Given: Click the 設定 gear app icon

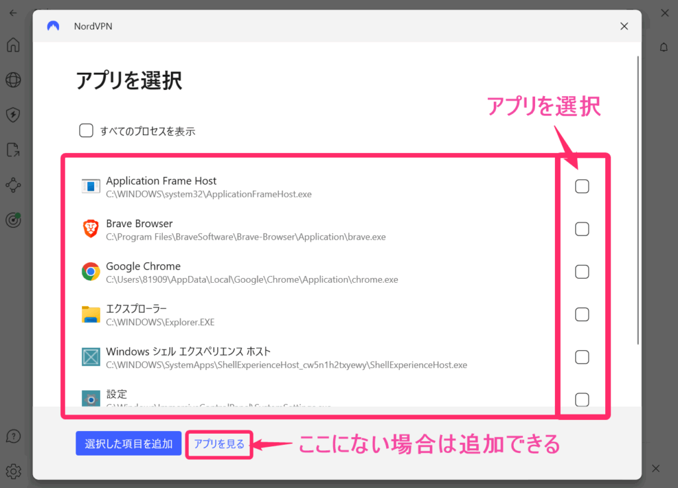Looking at the screenshot, I should click(x=91, y=398).
